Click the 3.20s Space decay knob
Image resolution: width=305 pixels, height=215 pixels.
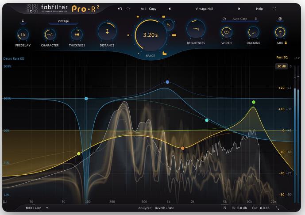click(x=151, y=35)
